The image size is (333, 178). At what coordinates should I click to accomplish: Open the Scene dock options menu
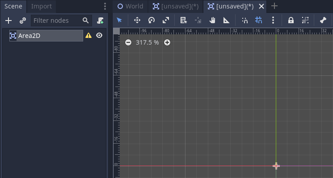(105, 6)
